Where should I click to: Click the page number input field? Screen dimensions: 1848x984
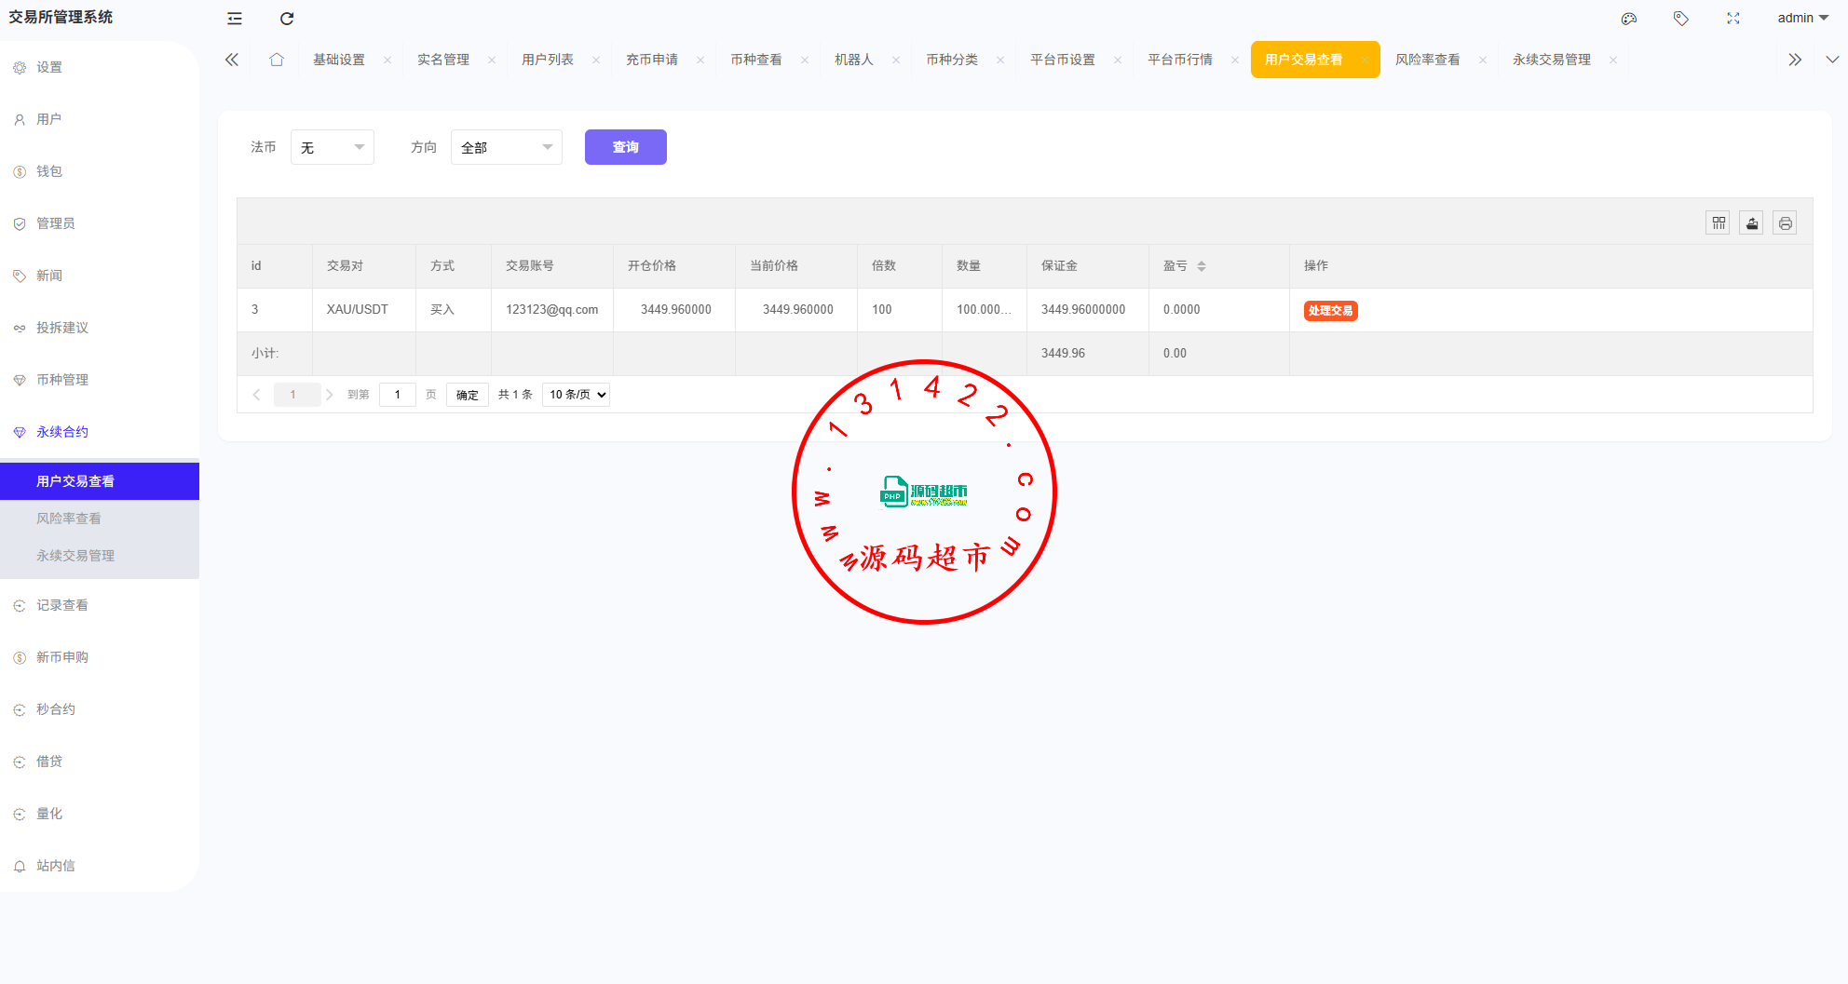(x=398, y=395)
